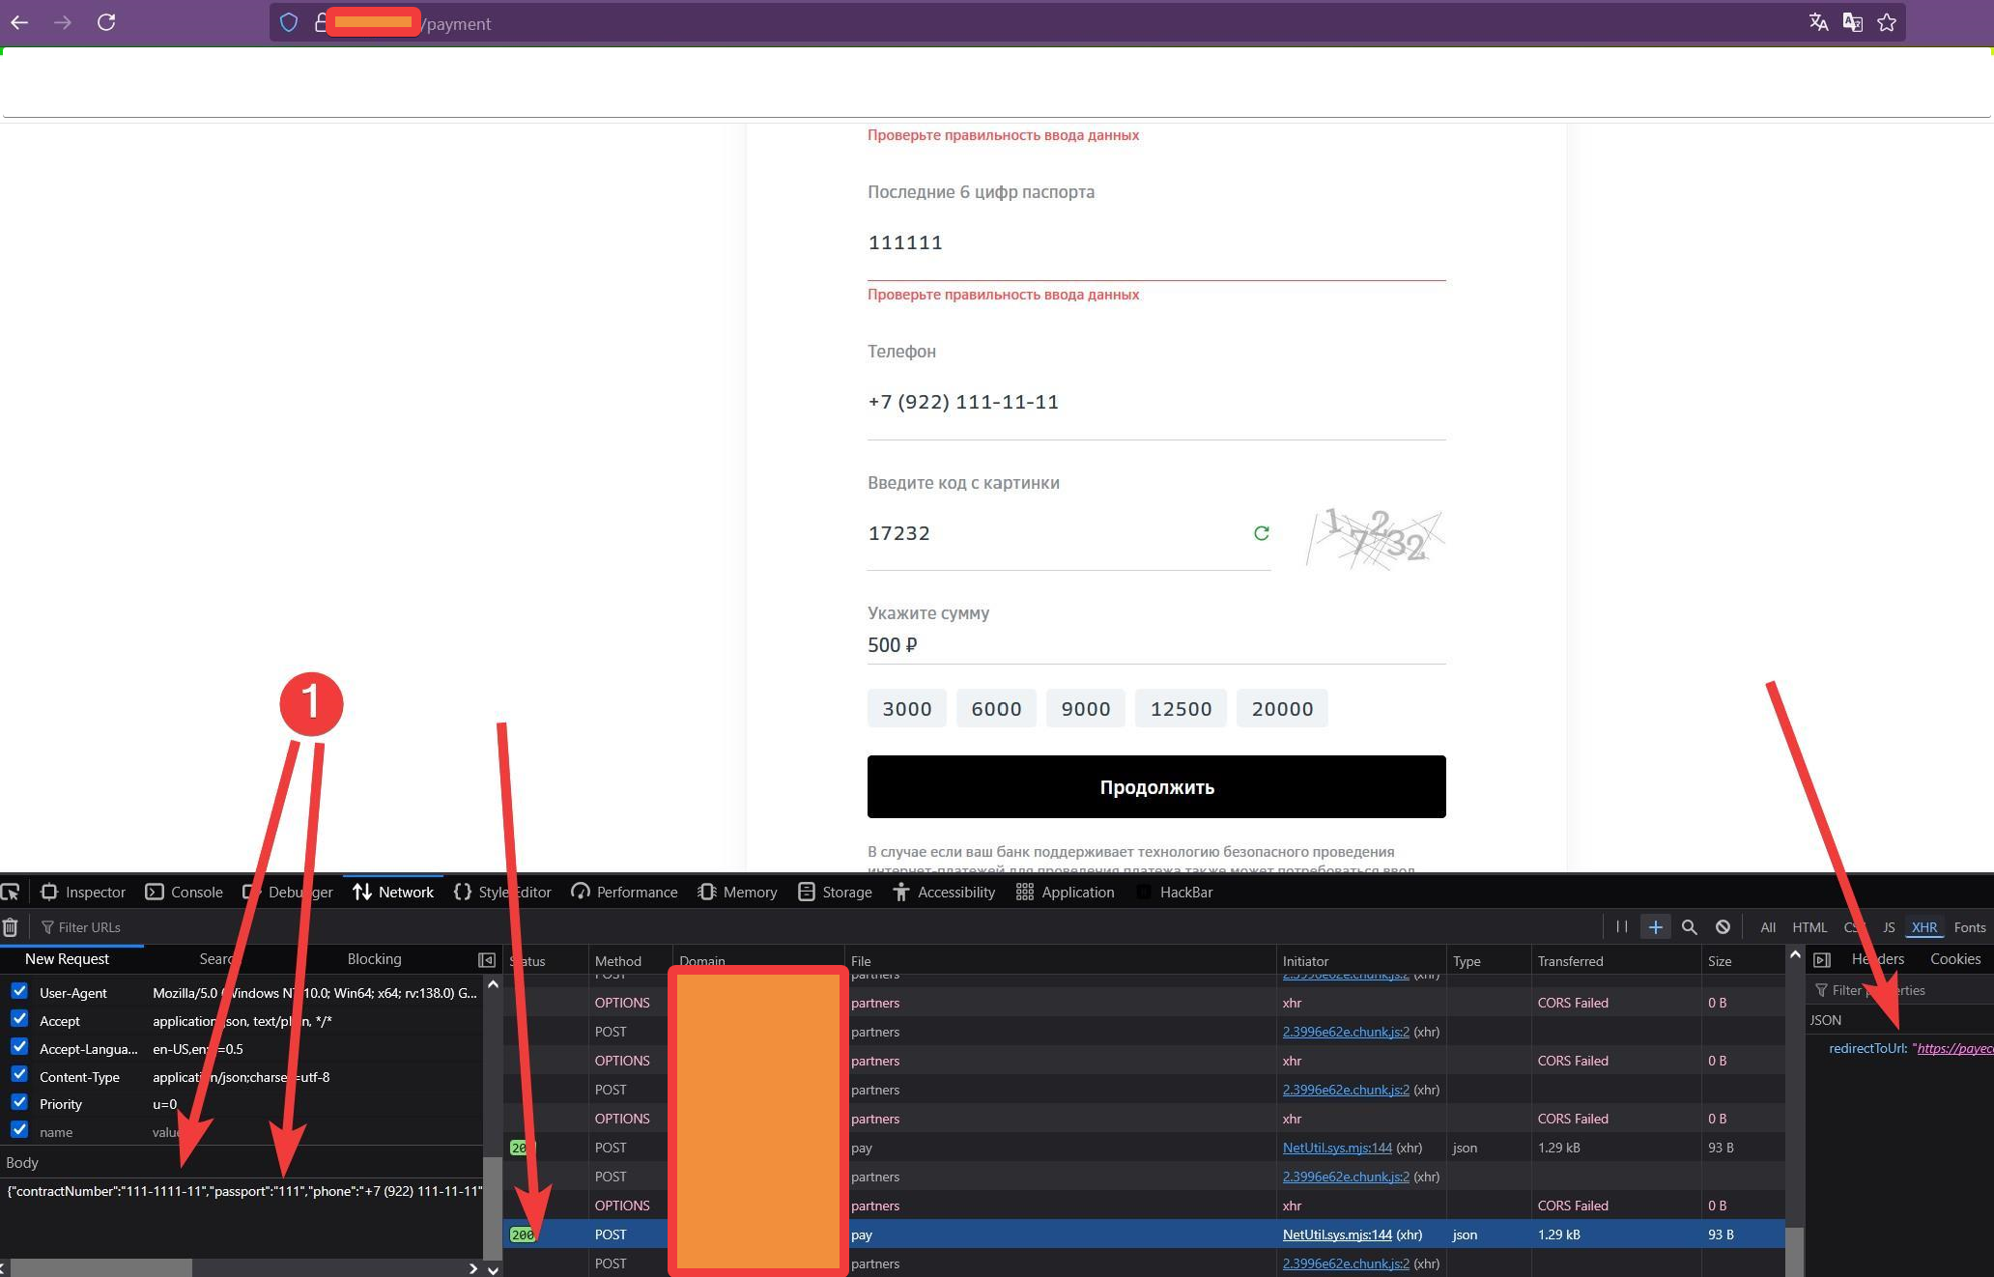Collapse the Body section of New Request

coord(22,1162)
